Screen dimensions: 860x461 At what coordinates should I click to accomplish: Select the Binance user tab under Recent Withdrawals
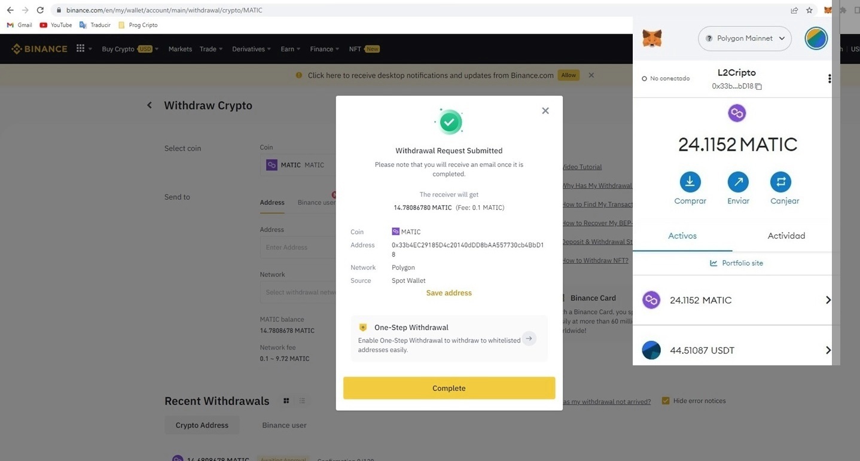(284, 425)
